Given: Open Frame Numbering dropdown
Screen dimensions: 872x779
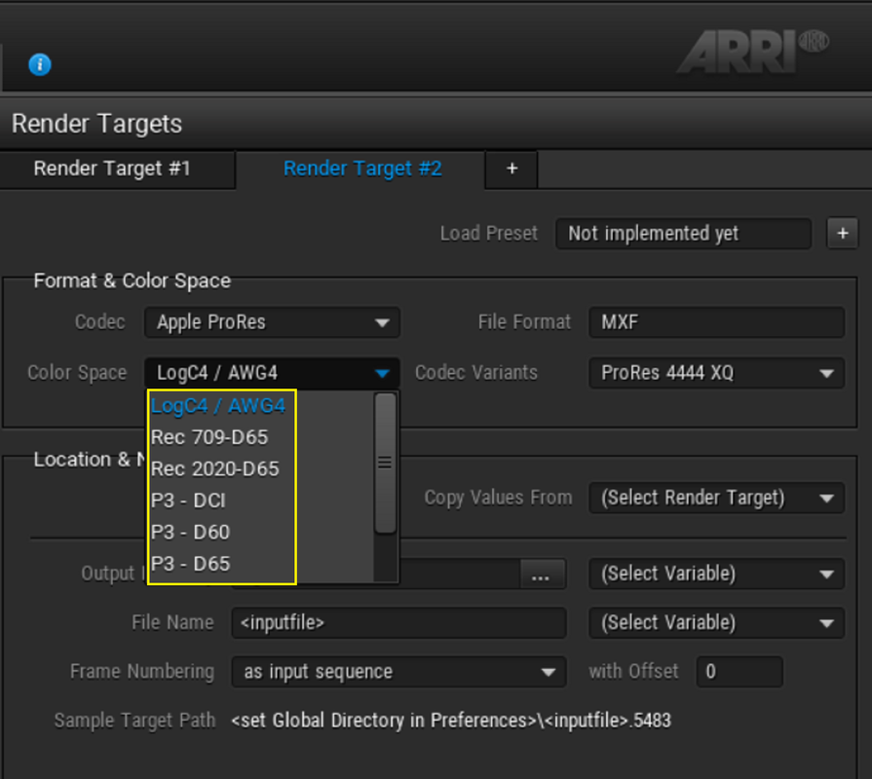Looking at the screenshot, I should click(x=398, y=672).
